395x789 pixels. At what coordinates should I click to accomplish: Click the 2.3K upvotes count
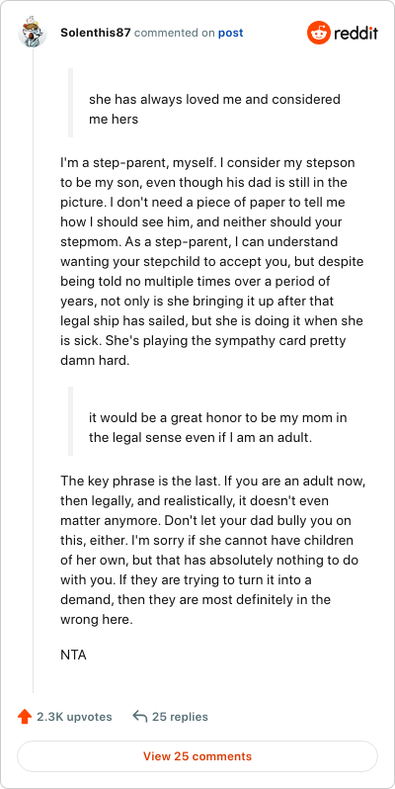(74, 717)
